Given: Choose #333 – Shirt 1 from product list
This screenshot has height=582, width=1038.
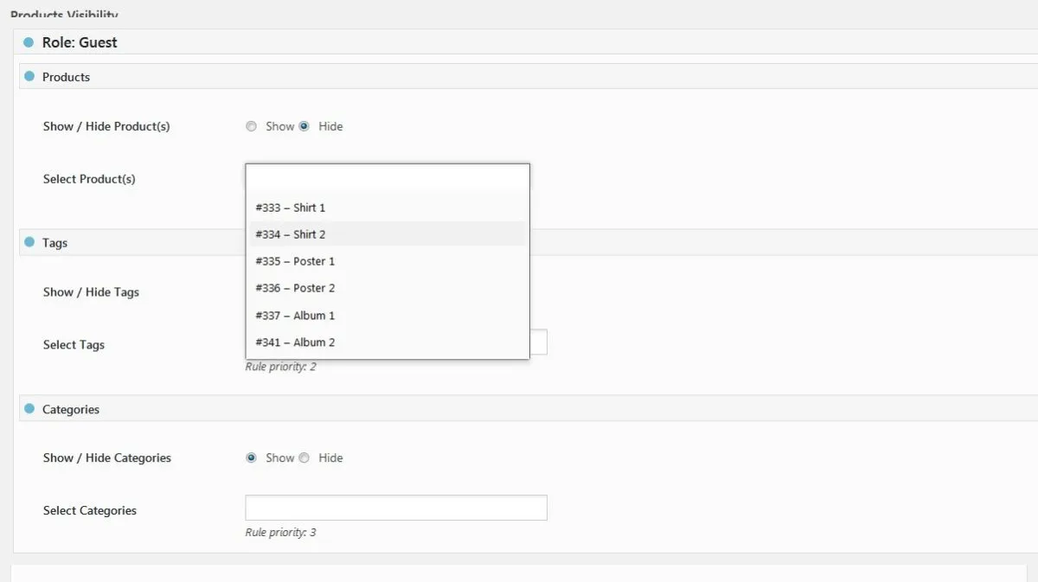Looking at the screenshot, I should [388, 208].
